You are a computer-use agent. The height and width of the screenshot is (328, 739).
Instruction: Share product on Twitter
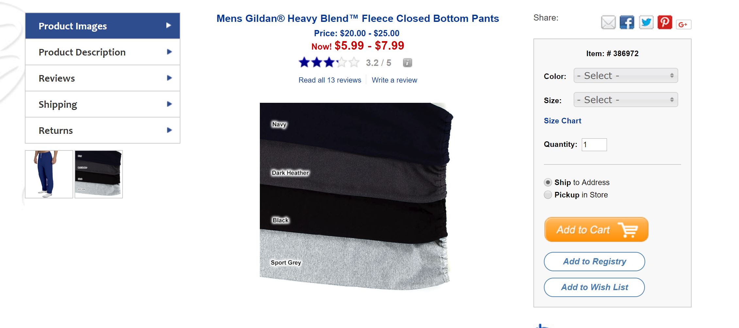pyautogui.click(x=646, y=23)
